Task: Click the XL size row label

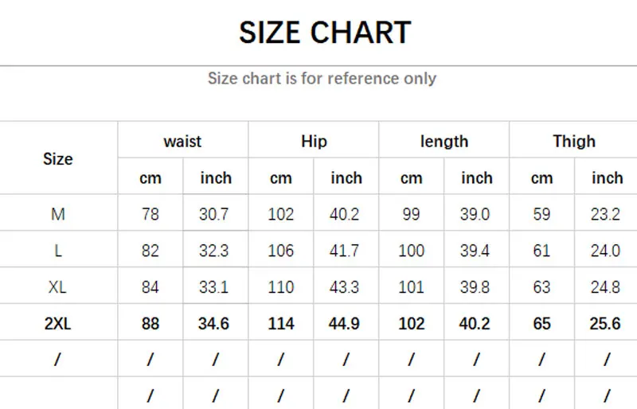Action: 58,287
